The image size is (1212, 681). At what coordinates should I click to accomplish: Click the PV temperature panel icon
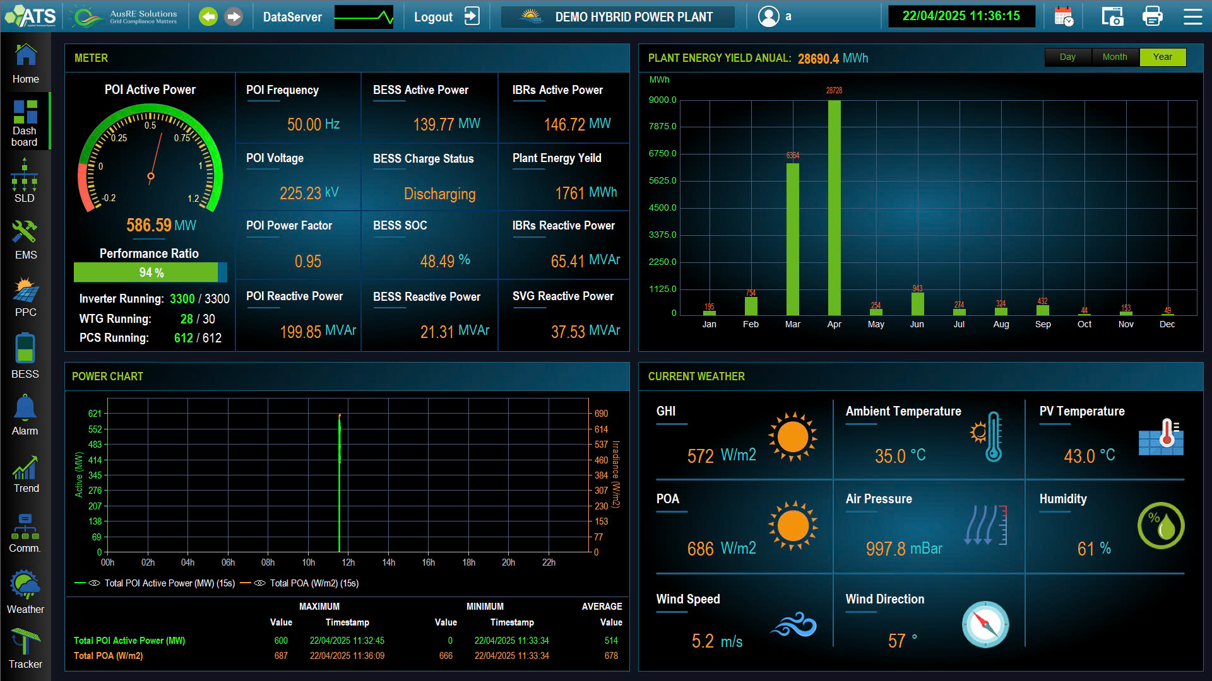pos(1161,436)
